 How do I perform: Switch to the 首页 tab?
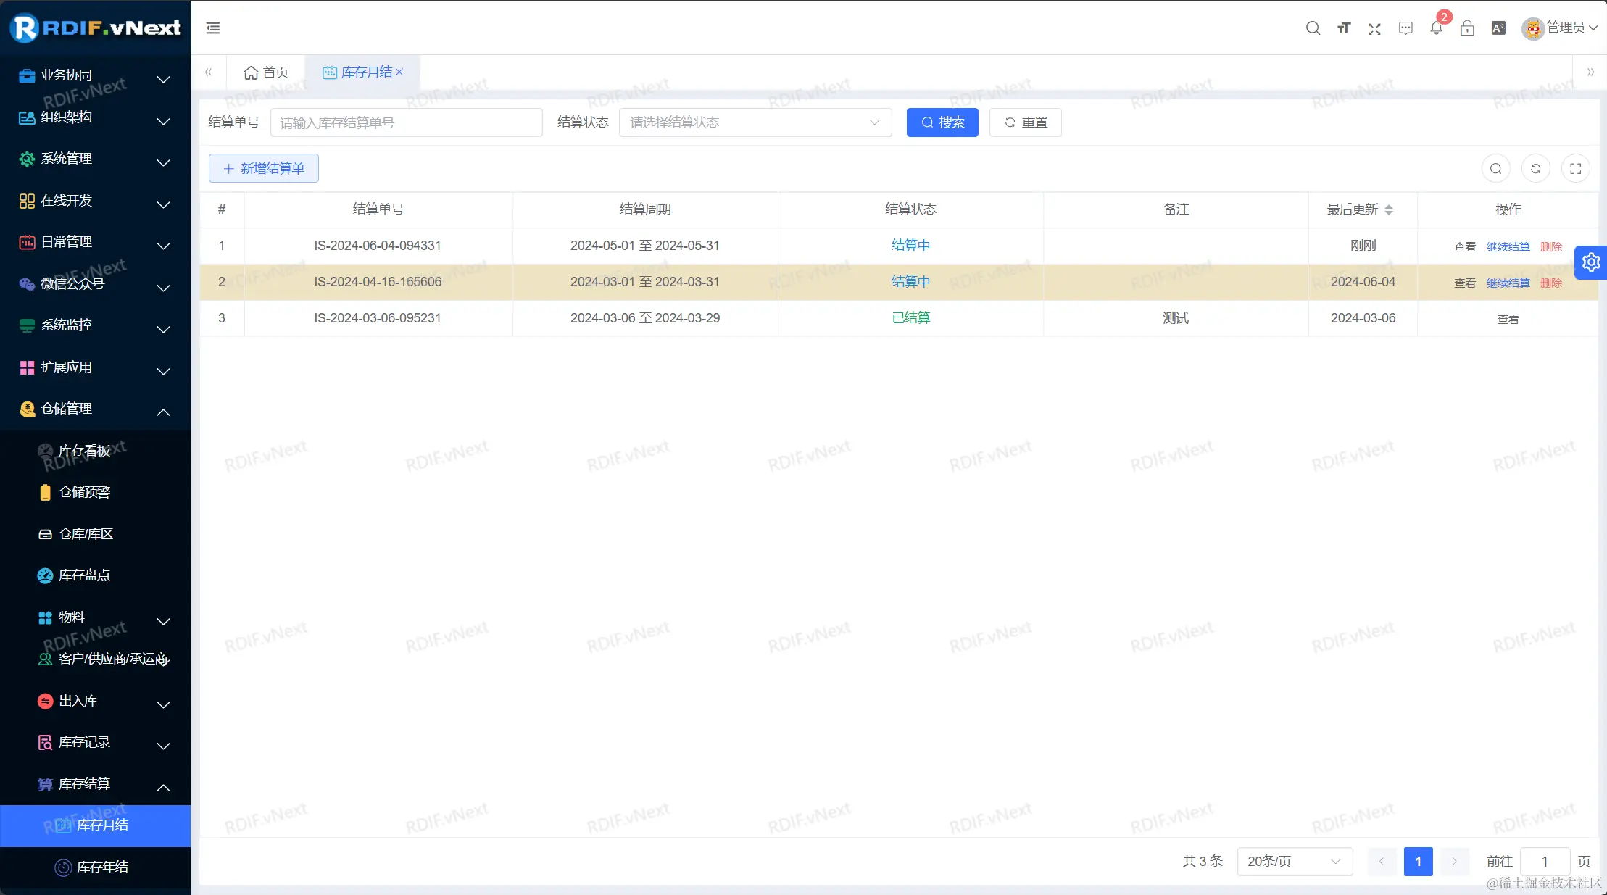coord(266,72)
